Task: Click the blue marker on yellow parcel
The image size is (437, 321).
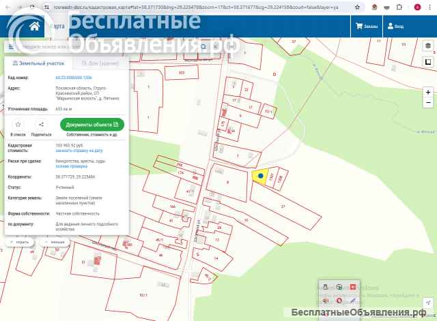Action: tap(260, 176)
